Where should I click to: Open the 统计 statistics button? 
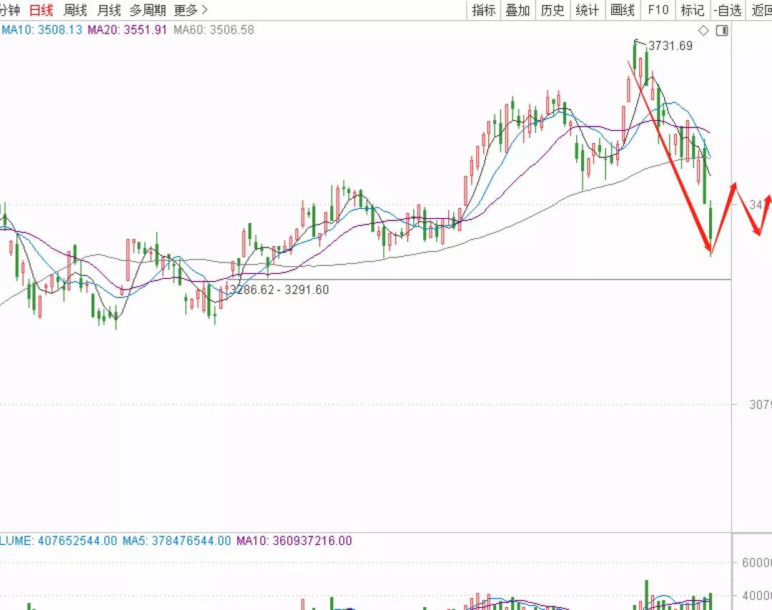tap(588, 10)
